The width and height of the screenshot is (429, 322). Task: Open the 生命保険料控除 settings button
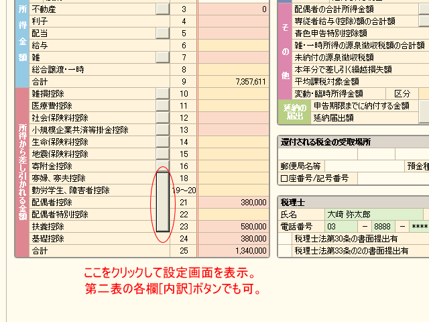162,142
